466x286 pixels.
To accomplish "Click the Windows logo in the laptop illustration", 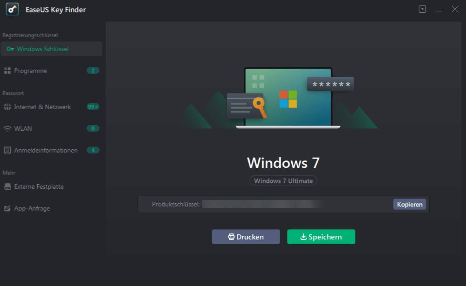I will (x=288, y=99).
